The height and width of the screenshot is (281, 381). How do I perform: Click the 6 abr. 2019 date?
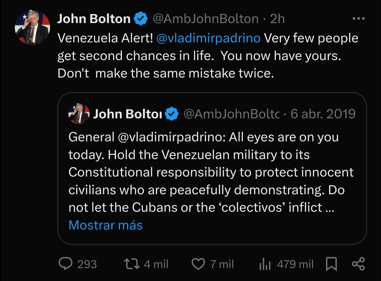tap(323, 114)
